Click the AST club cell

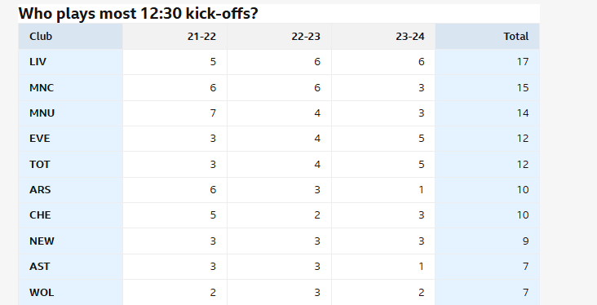pyautogui.click(x=70, y=267)
